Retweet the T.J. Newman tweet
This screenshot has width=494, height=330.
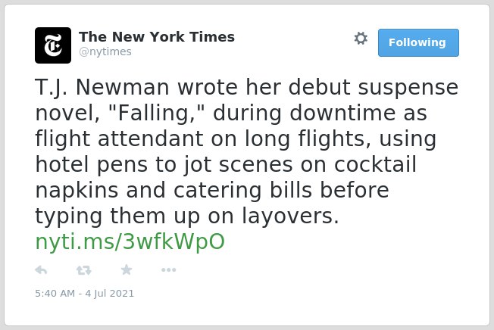84,270
